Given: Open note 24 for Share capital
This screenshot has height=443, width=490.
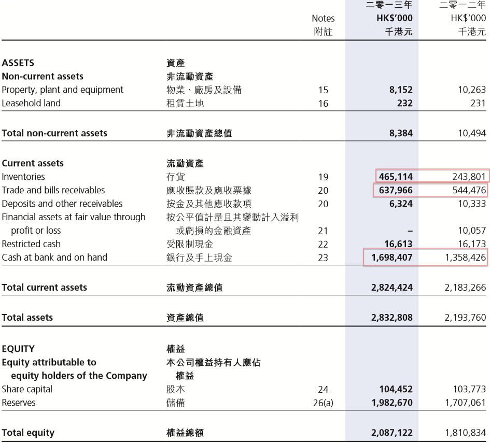Looking at the screenshot, I should [323, 390].
